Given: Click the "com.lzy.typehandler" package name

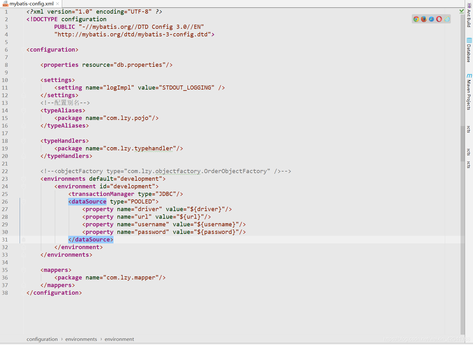Looking at the screenshot, I should (x=139, y=148).
